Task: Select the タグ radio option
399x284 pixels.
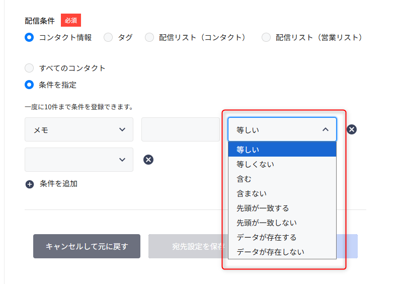Action: [x=108, y=37]
